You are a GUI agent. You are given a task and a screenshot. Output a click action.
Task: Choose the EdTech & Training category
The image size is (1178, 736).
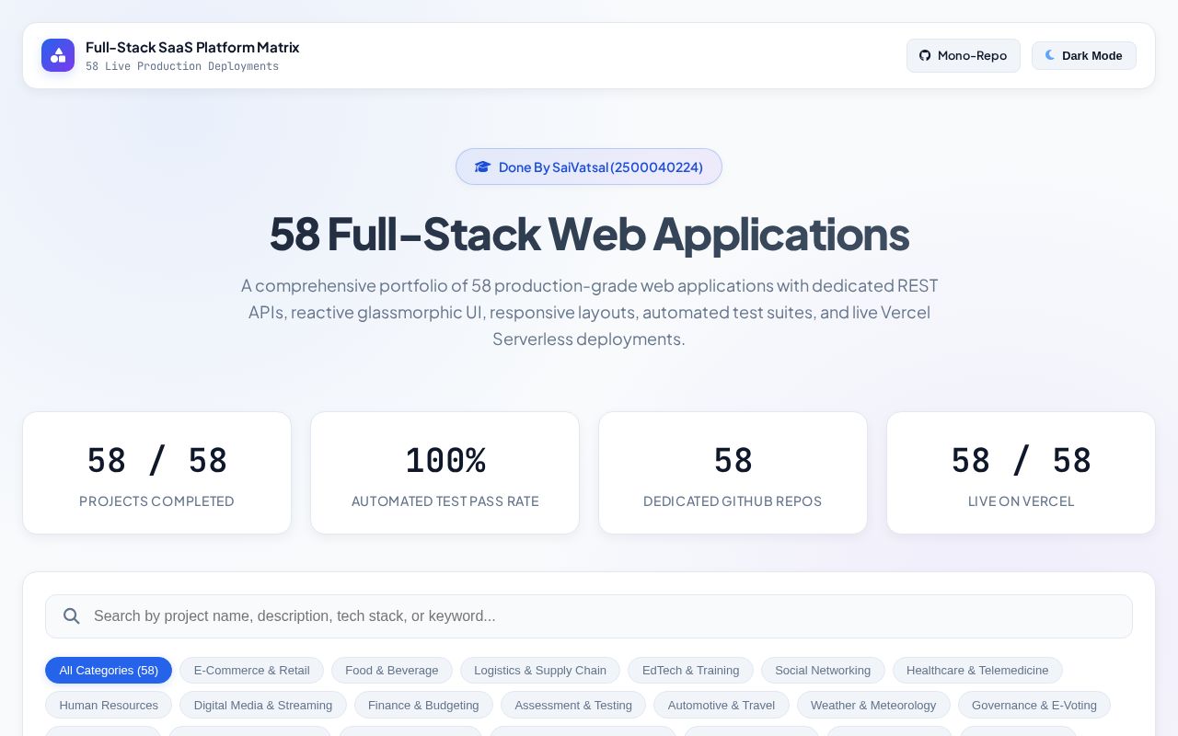click(690, 670)
